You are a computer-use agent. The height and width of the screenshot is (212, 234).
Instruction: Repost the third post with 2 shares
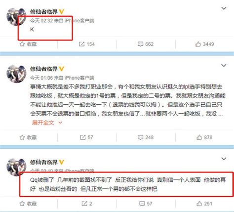[x=87, y=204]
